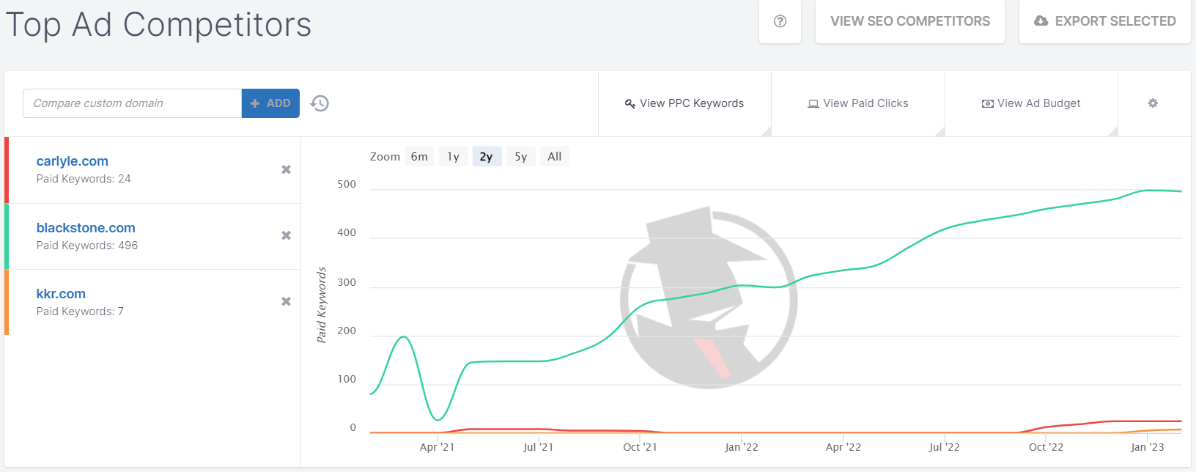Click 'Paid Keywords: 24' text
1196x472 pixels.
[x=84, y=179]
